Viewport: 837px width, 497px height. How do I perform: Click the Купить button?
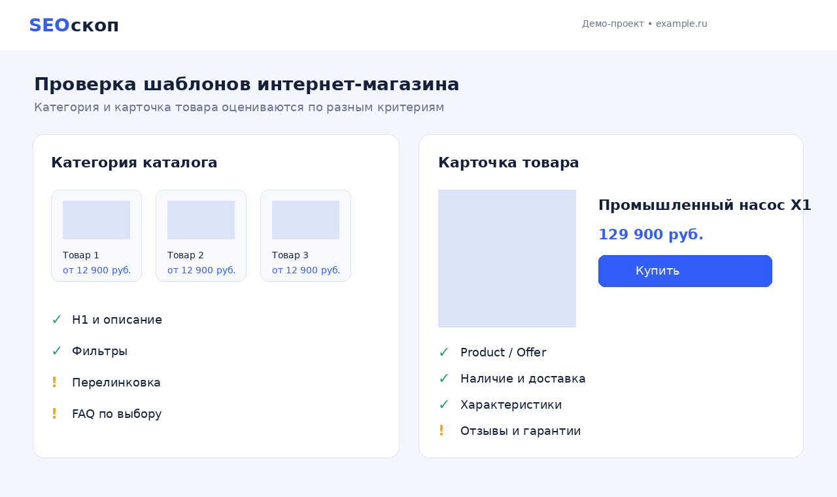click(685, 271)
